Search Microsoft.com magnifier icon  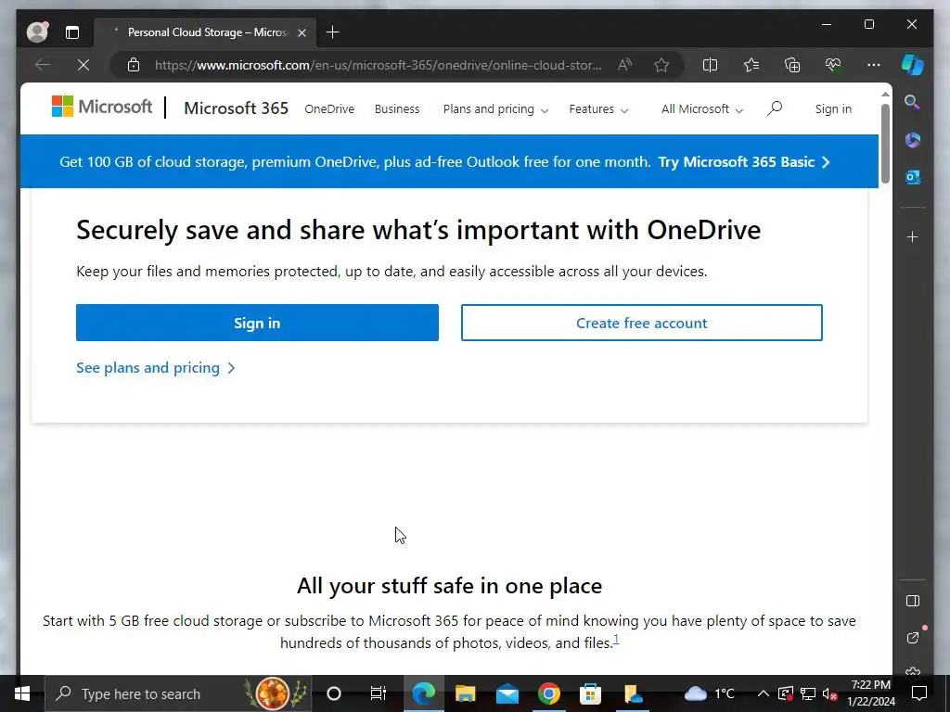tap(775, 108)
